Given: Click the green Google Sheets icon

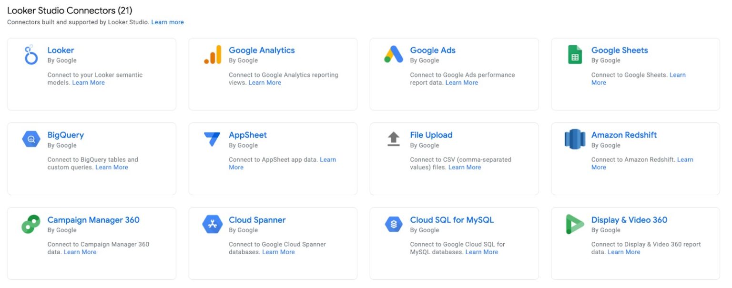Looking at the screenshot, I should tap(575, 55).
